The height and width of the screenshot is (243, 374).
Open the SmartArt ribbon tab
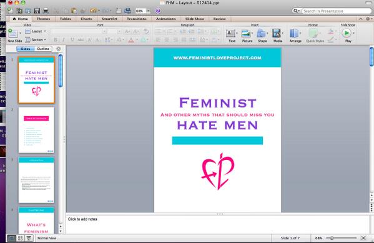tap(109, 19)
